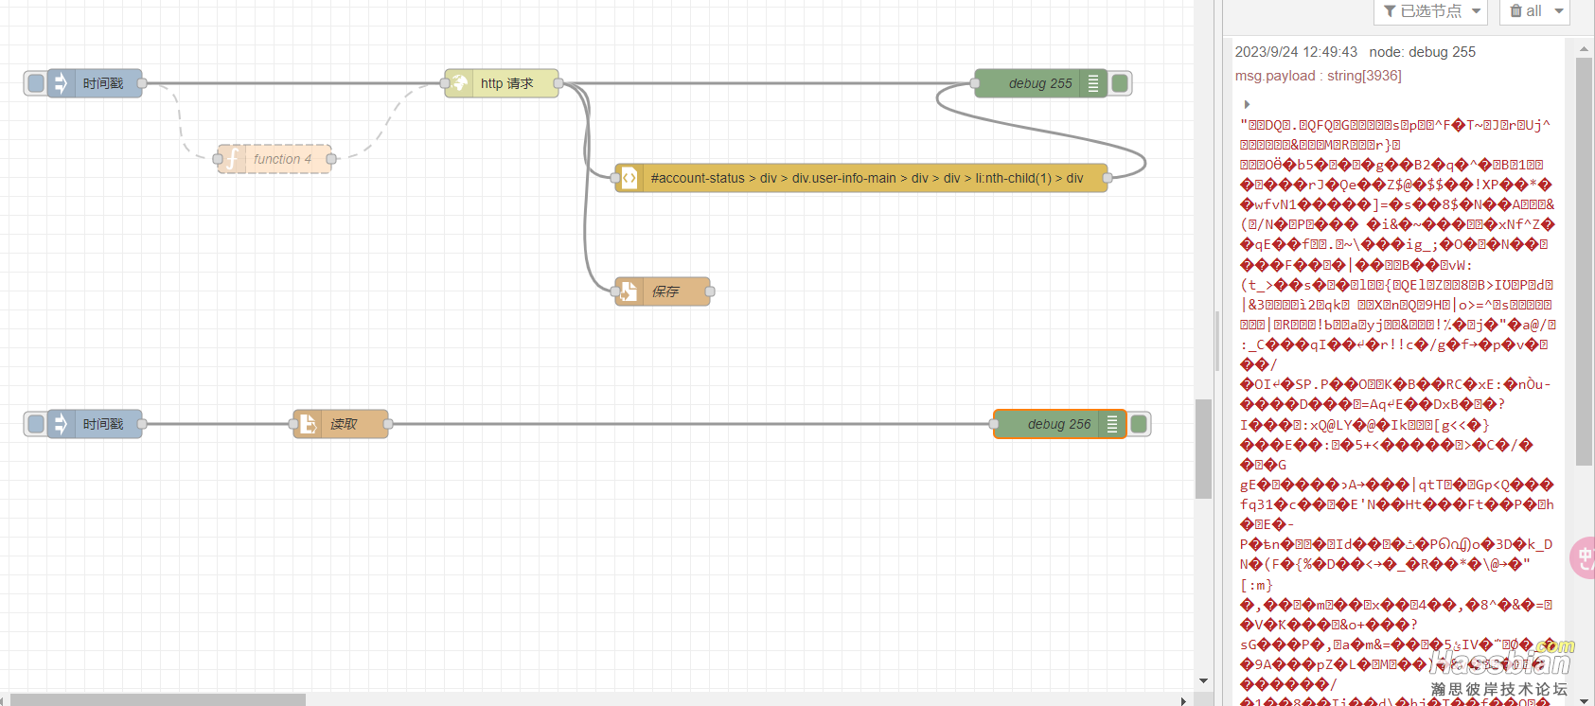Click the output port of http 请求
Screen dimensions: 1595x706
(x=558, y=83)
